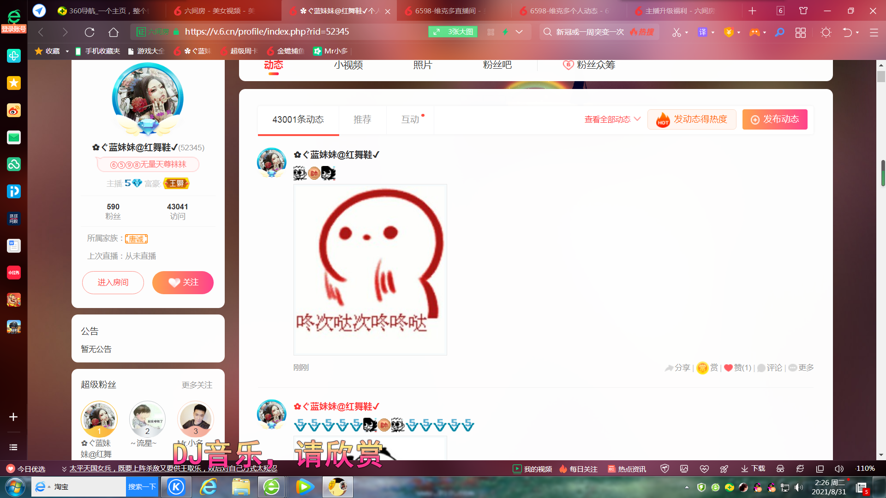
Task: Click the shield icon in status bar
Action: [665, 468]
